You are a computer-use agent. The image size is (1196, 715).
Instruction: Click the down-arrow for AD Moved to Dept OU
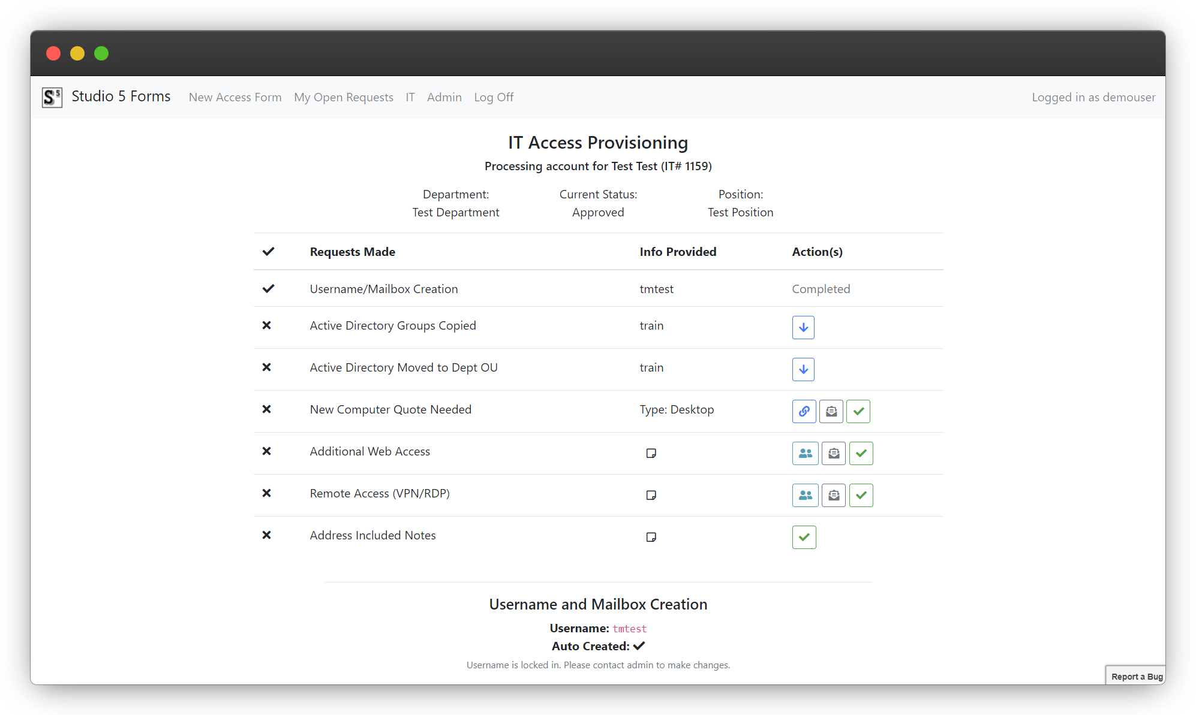pos(803,369)
